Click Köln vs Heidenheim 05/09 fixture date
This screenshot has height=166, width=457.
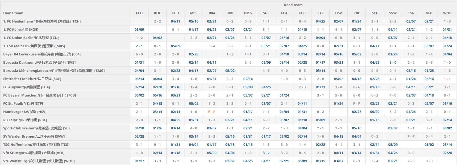pos(139,29)
